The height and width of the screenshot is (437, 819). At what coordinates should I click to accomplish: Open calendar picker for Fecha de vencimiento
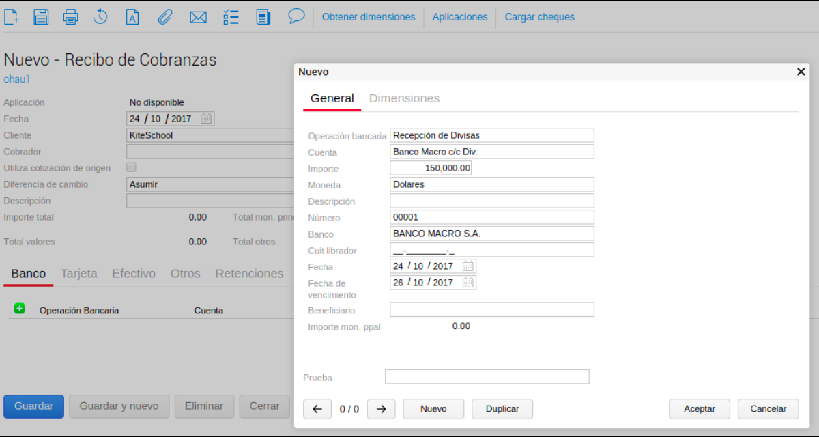468,283
